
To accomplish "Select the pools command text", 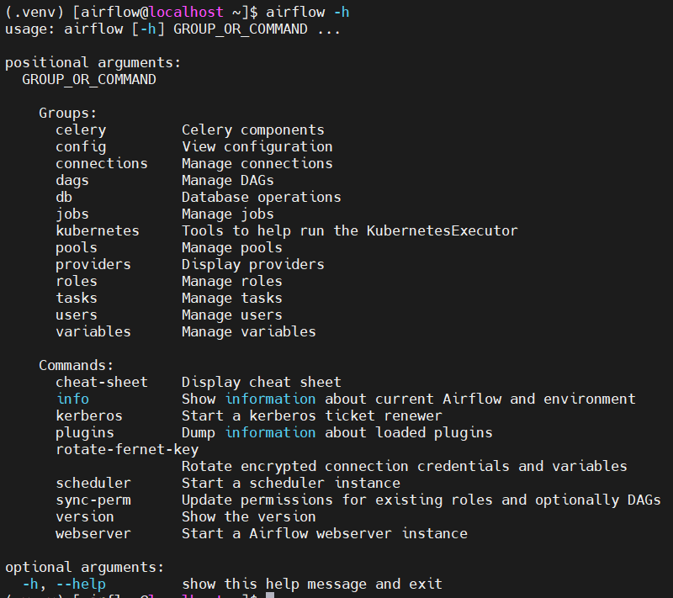I will pyautogui.click(x=76, y=247).
